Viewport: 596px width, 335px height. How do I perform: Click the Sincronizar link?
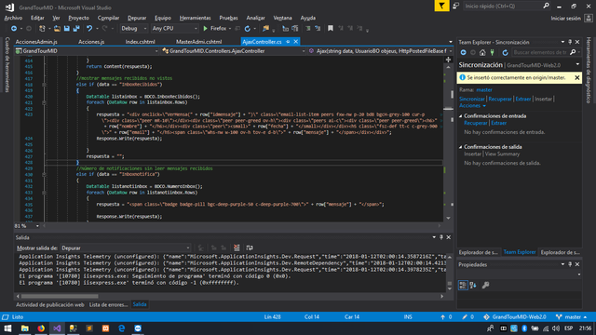pyautogui.click(x=472, y=99)
